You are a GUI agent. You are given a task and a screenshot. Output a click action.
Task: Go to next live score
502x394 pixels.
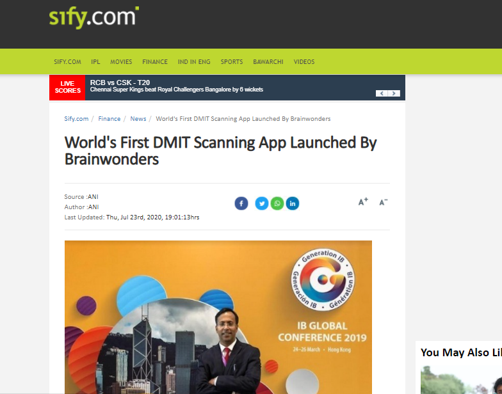(394, 93)
